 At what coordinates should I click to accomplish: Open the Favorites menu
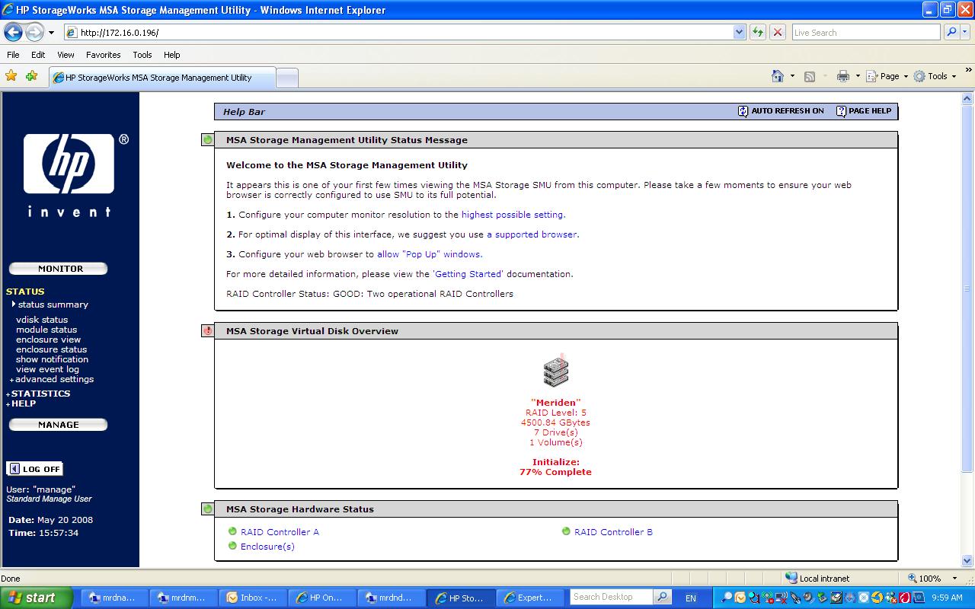point(103,55)
